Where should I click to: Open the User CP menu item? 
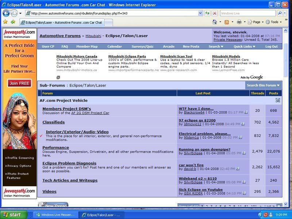click(48, 47)
